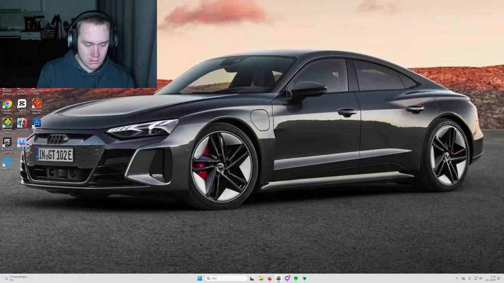This screenshot has height=283, width=504.
Task: Select the Google Play Pelit shortcut label
Action: 37,92
